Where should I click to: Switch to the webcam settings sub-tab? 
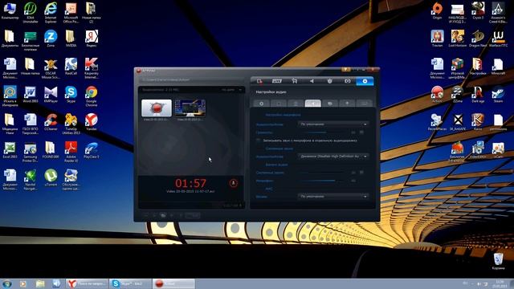tap(330, 104)
